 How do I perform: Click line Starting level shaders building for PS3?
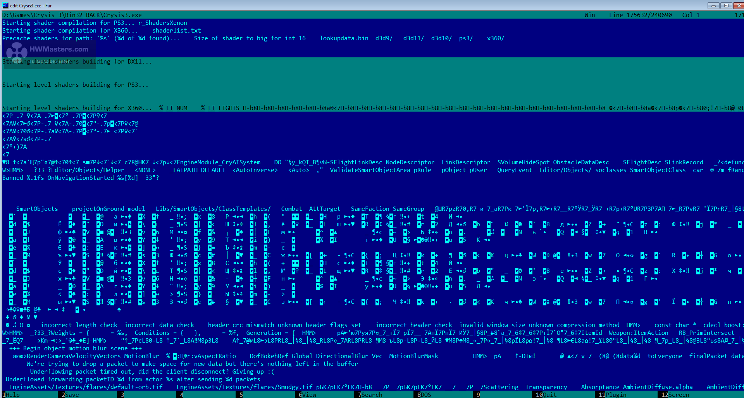click(76, 85)
